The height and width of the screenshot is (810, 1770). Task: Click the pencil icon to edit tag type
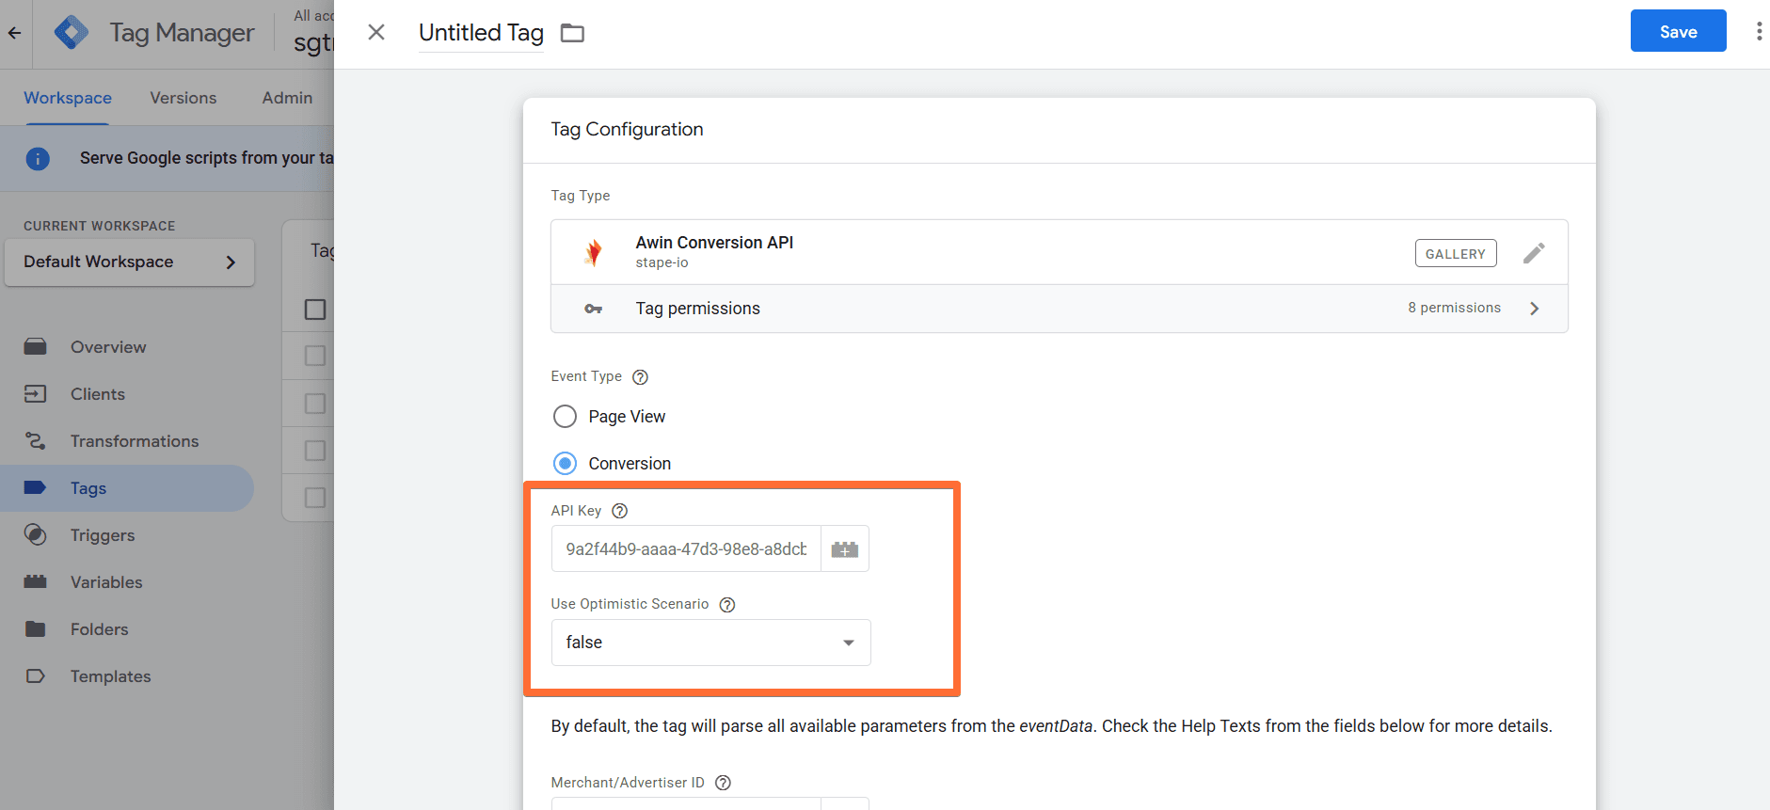click(1534, 253)
